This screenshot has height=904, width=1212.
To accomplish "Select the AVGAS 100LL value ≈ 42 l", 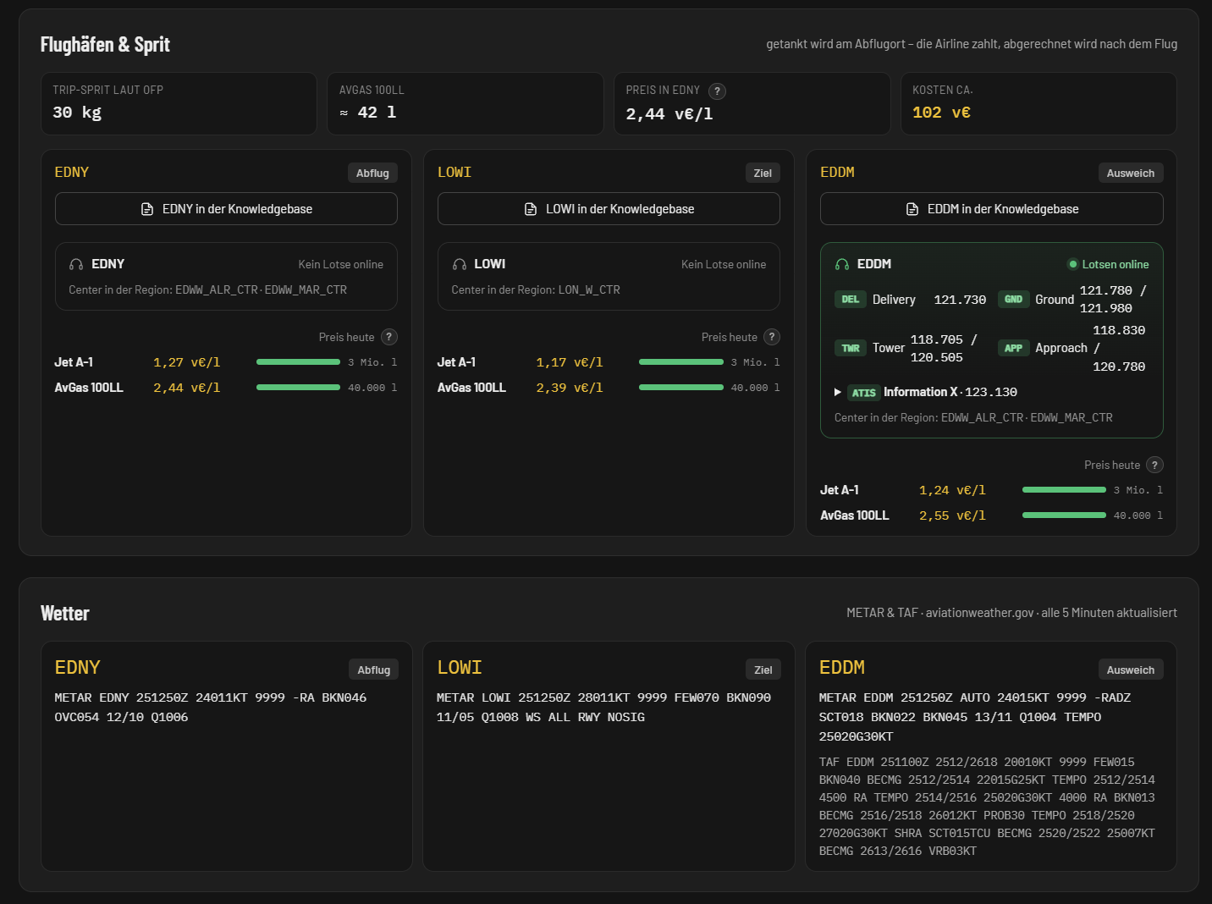I will [368, 113].
